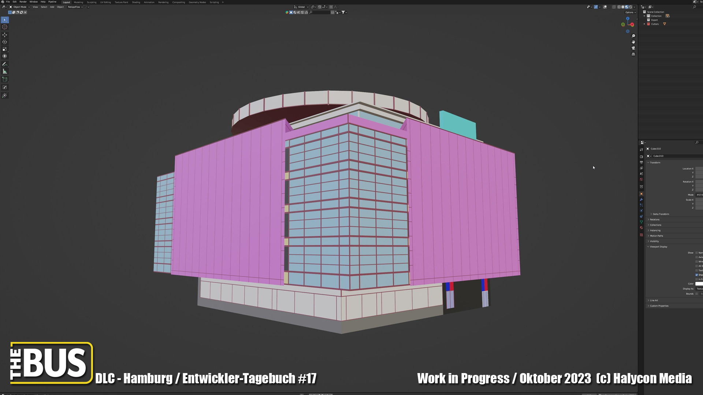
Task: Select the Rotate tool
Action: (5, 42)
